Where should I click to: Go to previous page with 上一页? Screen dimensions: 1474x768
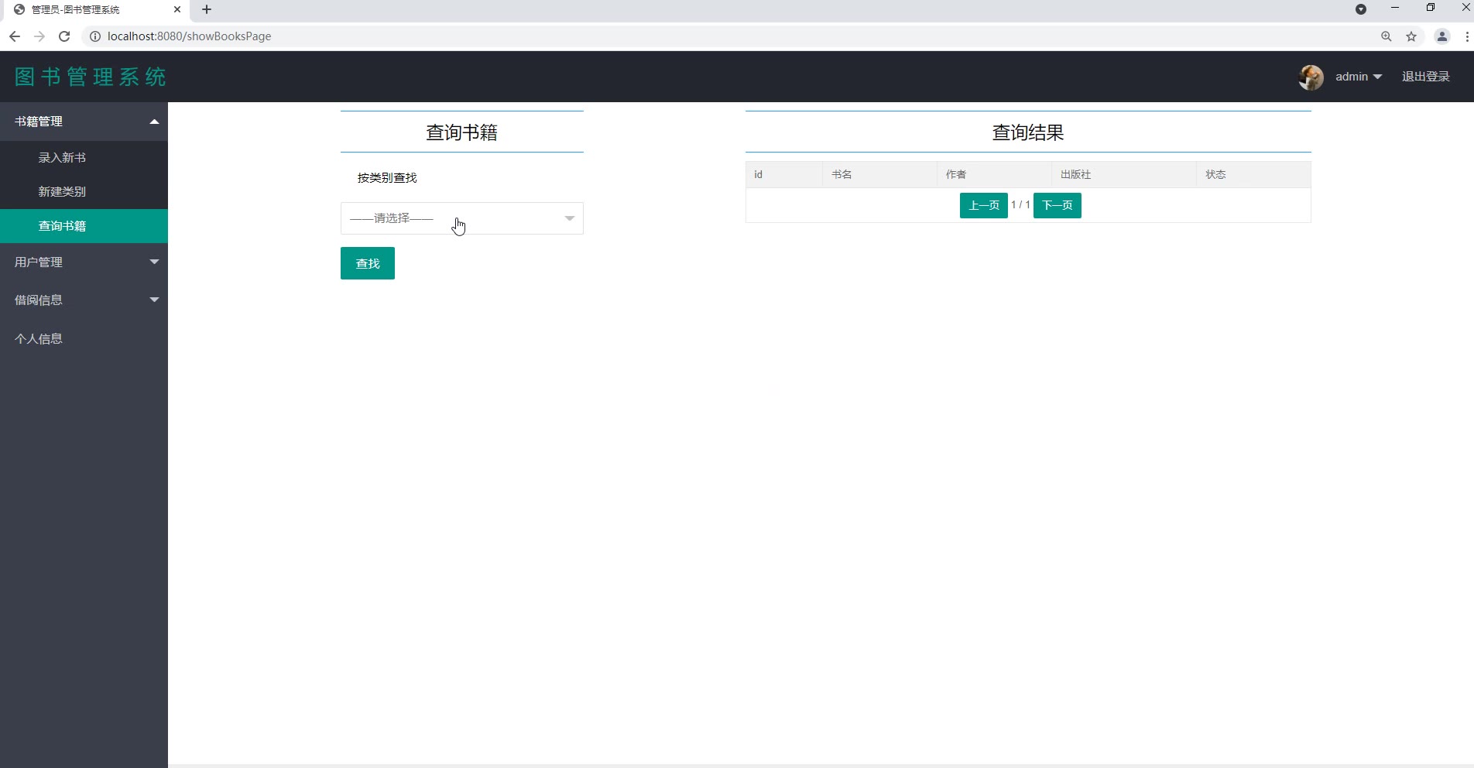[x=983, y=205]
